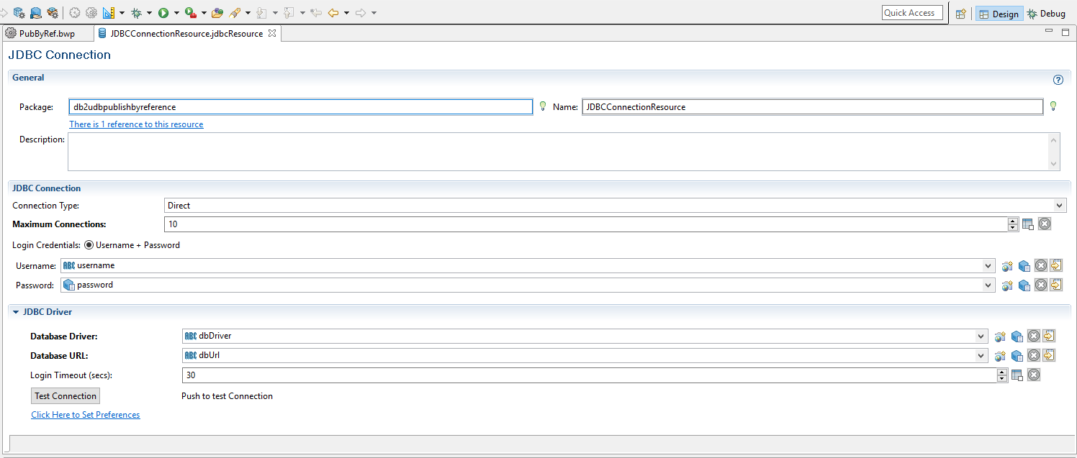Clear the Maximum Connections binding

pyautogui.click(x=1045, y=224)
